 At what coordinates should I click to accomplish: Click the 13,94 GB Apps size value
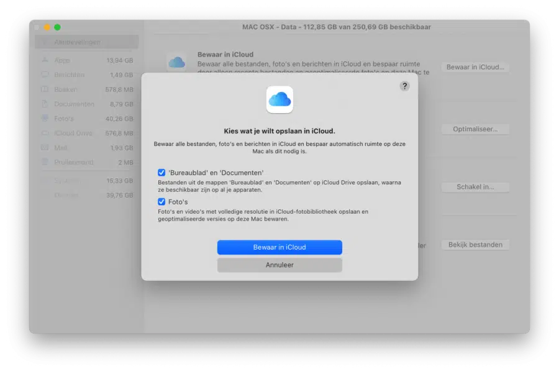120,61
